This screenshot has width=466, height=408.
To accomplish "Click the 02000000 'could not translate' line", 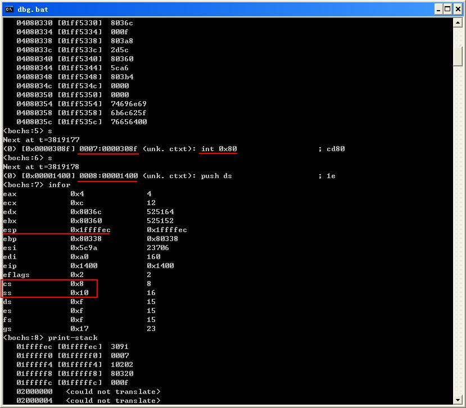I will (x=88, y=392).
